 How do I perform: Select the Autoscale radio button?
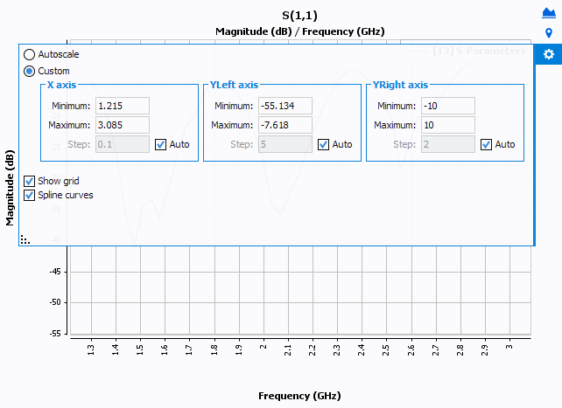29,54
